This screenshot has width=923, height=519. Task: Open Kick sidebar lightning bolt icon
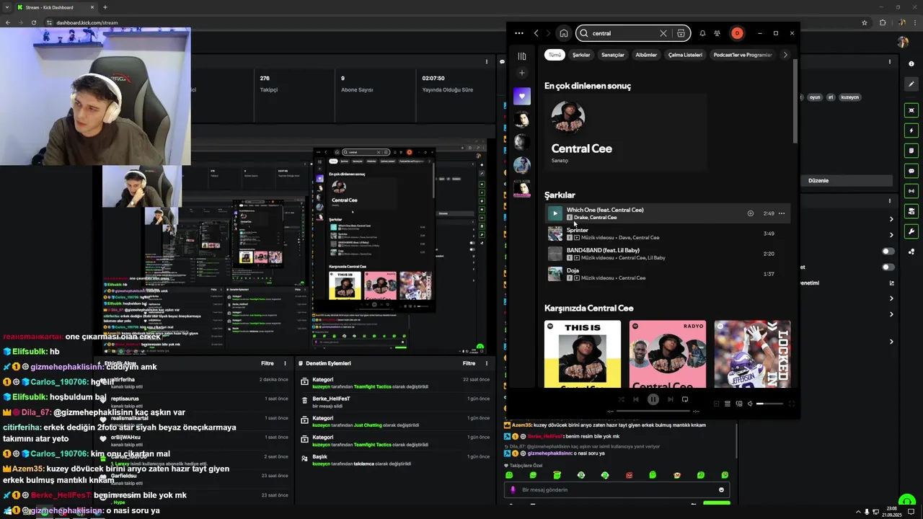911,130
